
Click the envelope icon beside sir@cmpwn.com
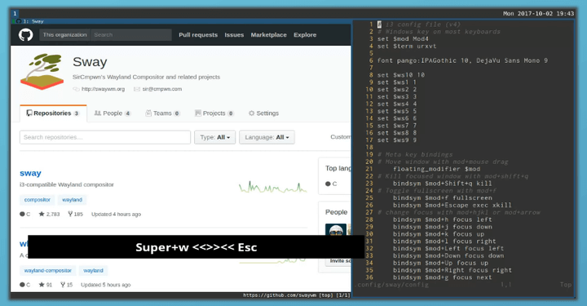coord(137,89)
